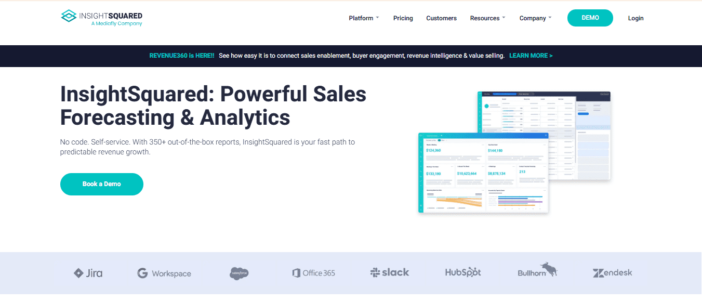Click the Book a Demo button
Screen dimensions: 702x302
(101, 184)
